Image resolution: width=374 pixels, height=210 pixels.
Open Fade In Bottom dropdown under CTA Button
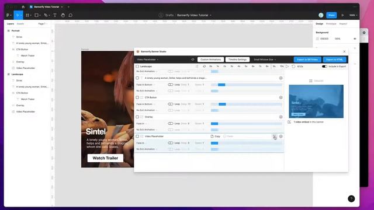[x=146, y=104]
